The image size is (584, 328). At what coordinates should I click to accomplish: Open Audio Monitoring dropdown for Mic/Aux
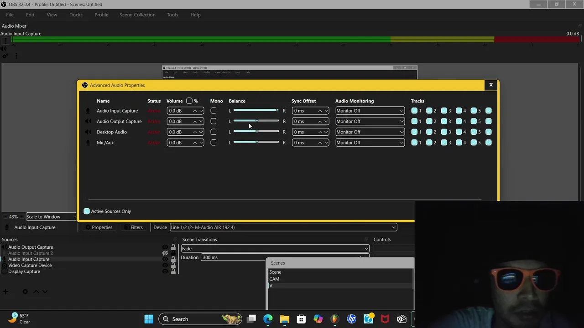pyautogui.click(x=370, y=143)
